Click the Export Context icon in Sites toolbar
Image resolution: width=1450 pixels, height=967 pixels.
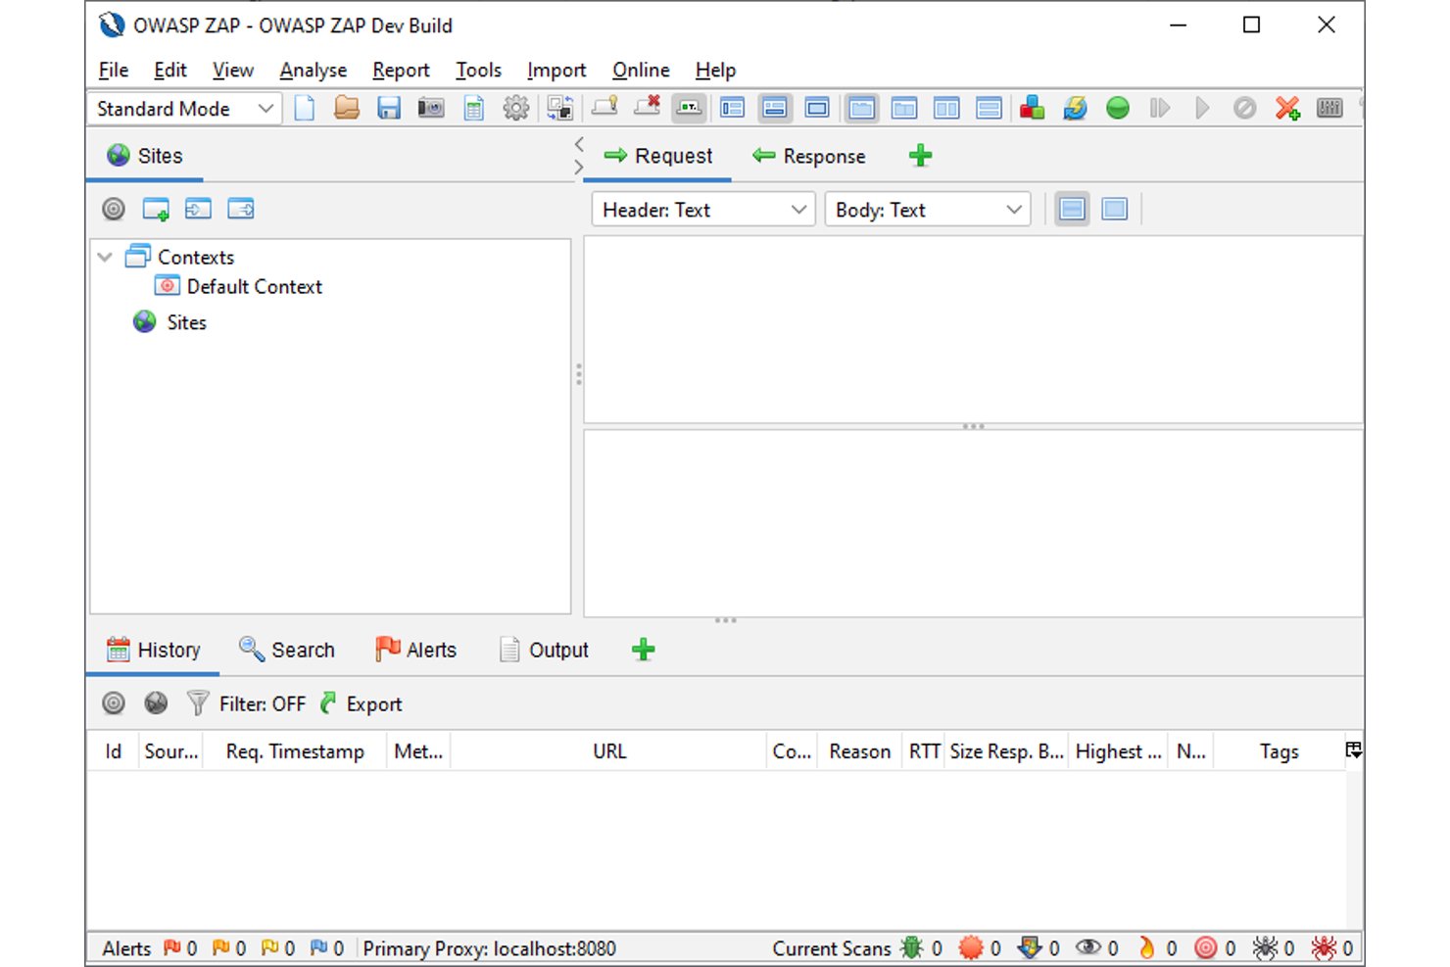point(241,209)
